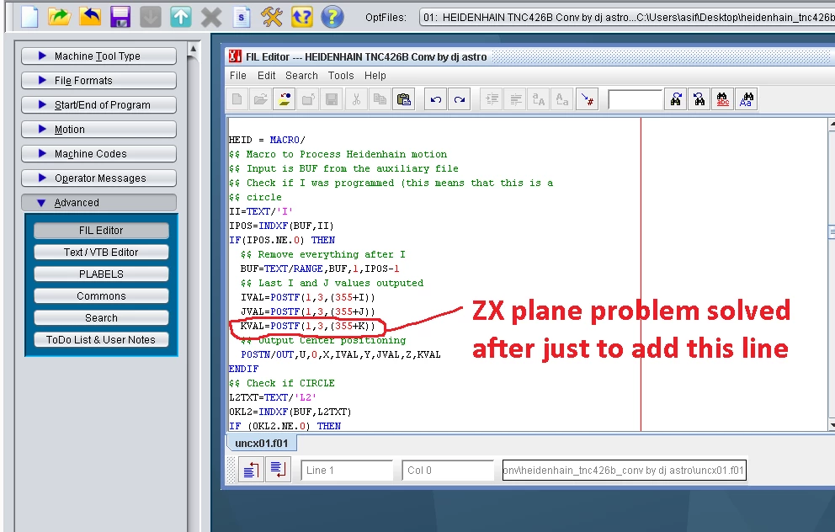Click the yellow reload folder icon in FIL Editor
Viewport: 835px width, 532px height.
(285, 99)
